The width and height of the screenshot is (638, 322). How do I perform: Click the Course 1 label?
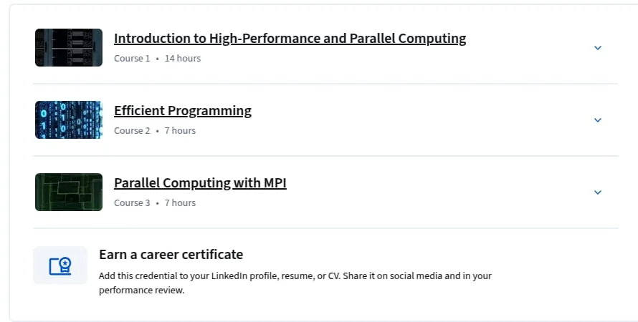tap(132, 59)
